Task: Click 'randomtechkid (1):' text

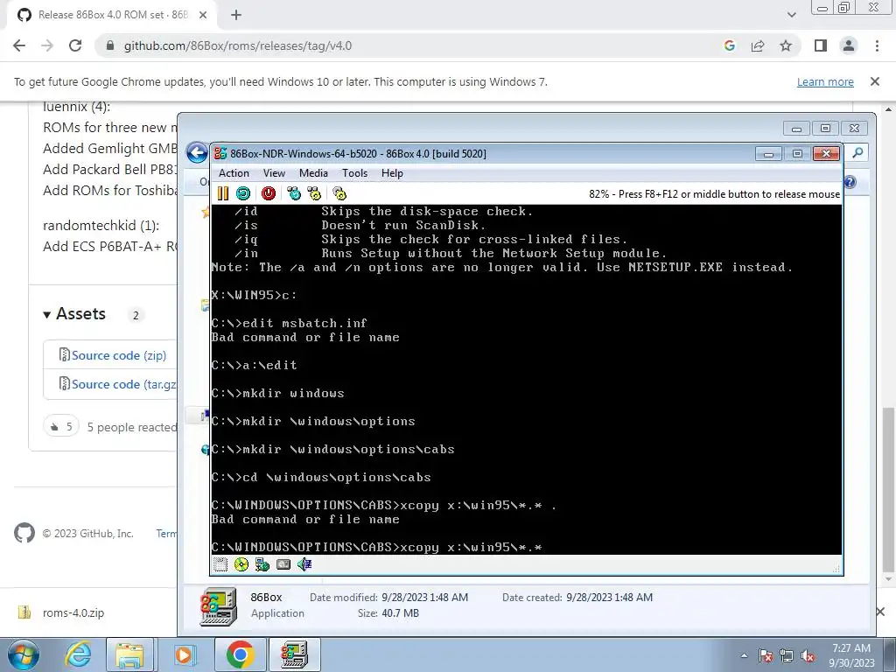Action: [x=101, y=226]
